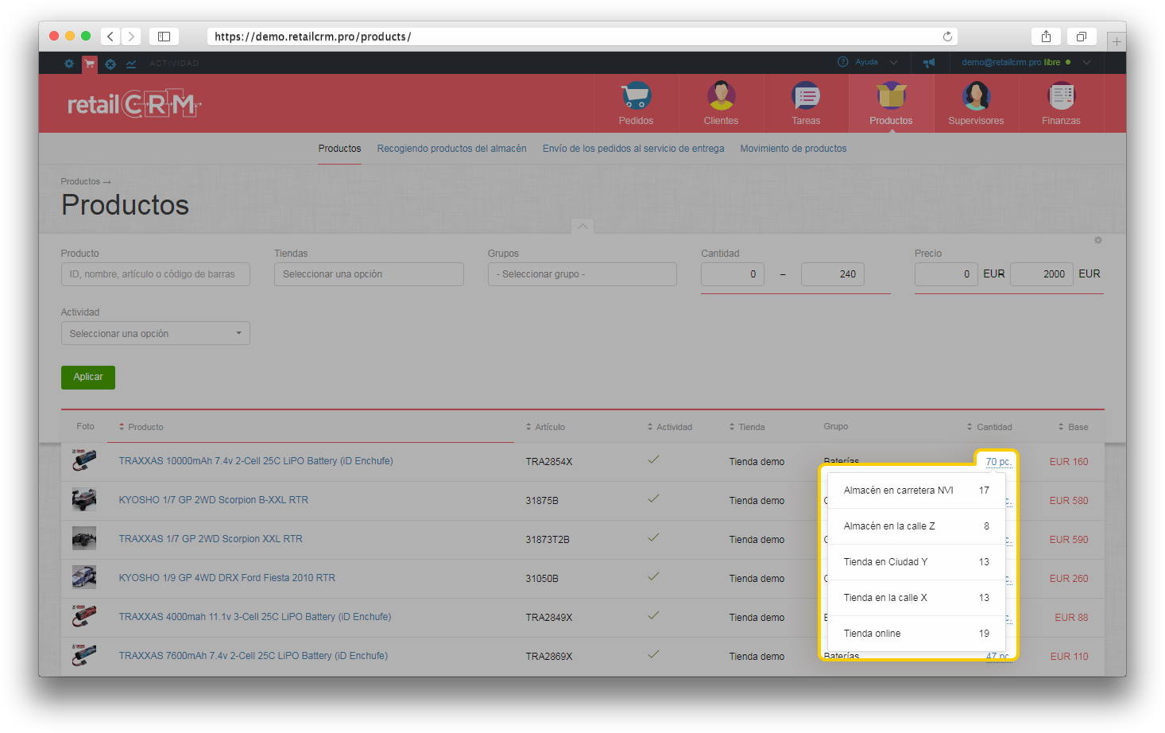Expand the Ayuda dropdown chevron
The width and height of the screenshot is (1165, 733).
pos(893,62)
